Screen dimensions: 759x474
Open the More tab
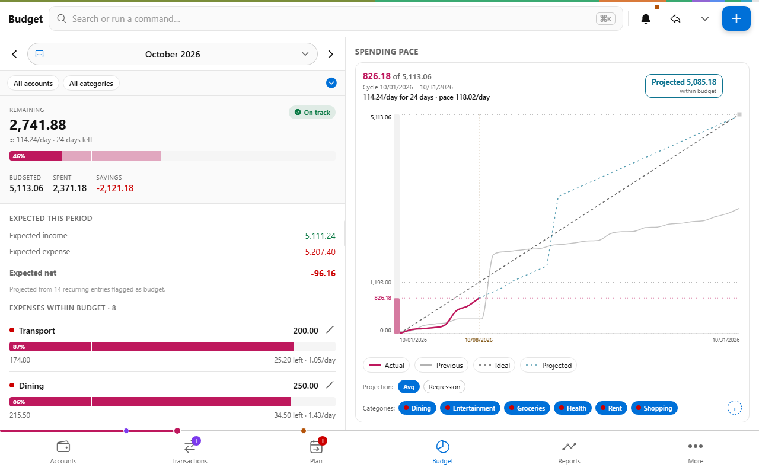[x=696, y=452]
